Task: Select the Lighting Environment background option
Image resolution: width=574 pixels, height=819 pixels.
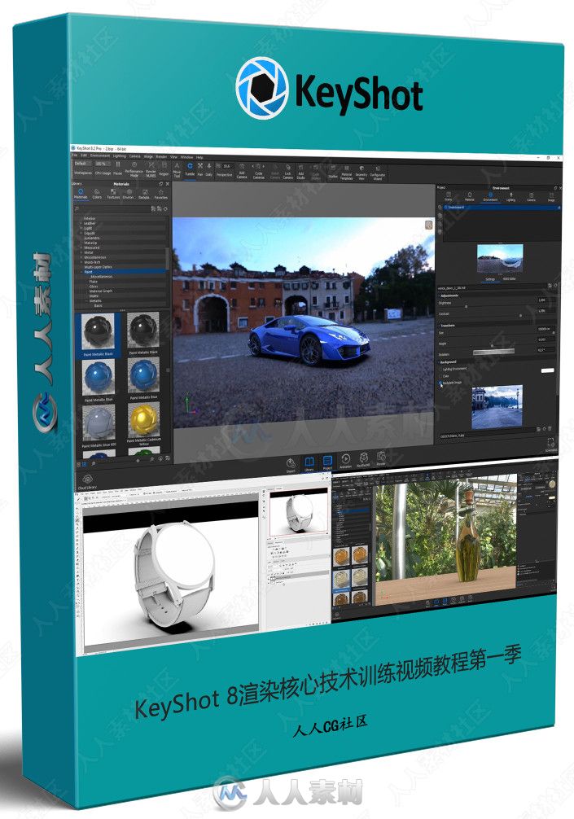Action: 440,370
